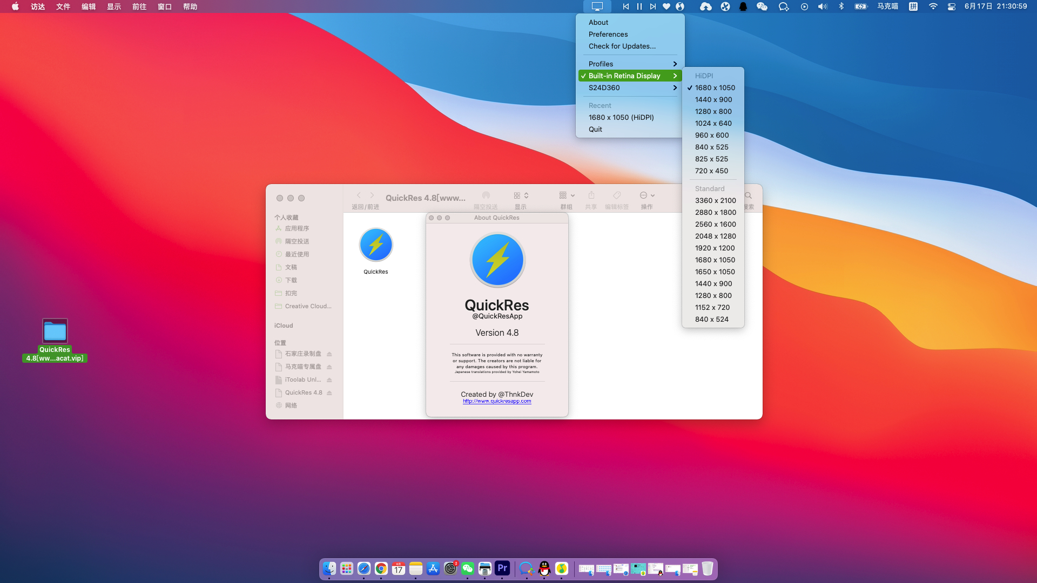Switch to HiDPI 960 x 600

tap(713, 135)
